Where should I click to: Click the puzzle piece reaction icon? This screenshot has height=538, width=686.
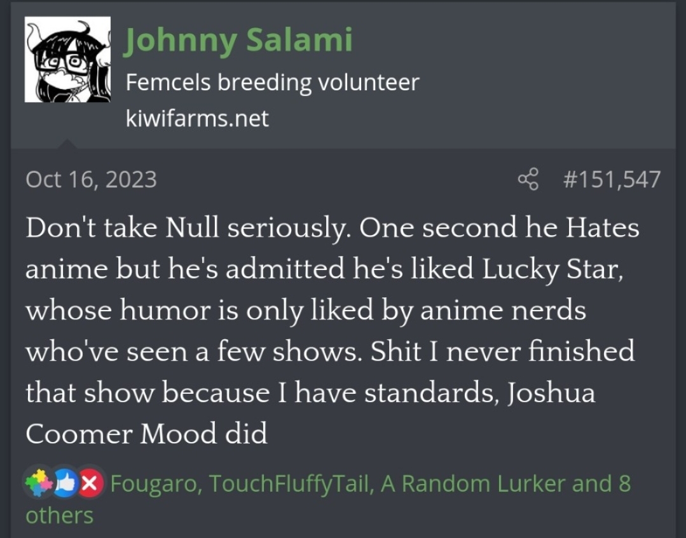click(38, 484)
